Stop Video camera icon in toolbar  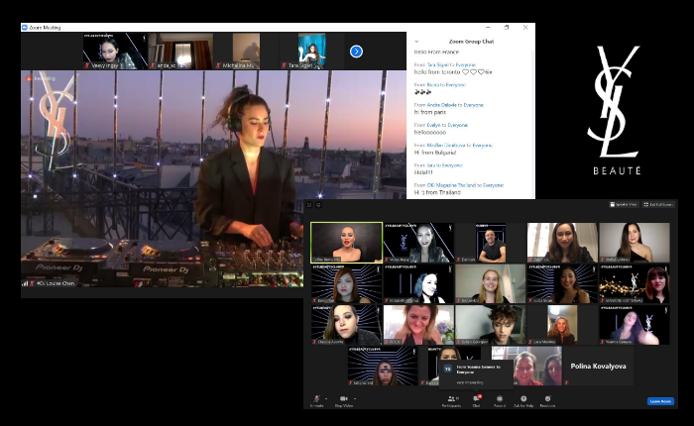(x=343, y=398)
